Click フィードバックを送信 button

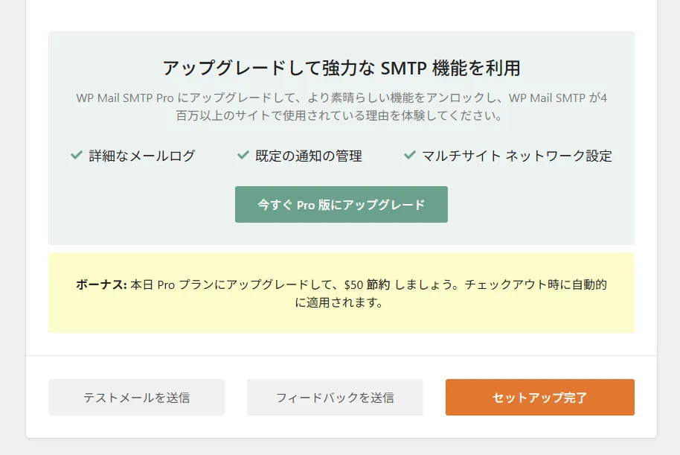[335, 397]
